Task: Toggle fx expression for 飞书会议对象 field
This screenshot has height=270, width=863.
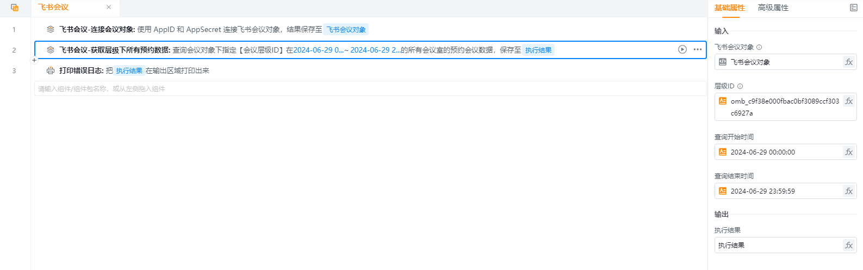Action: (x=848, y=62)
